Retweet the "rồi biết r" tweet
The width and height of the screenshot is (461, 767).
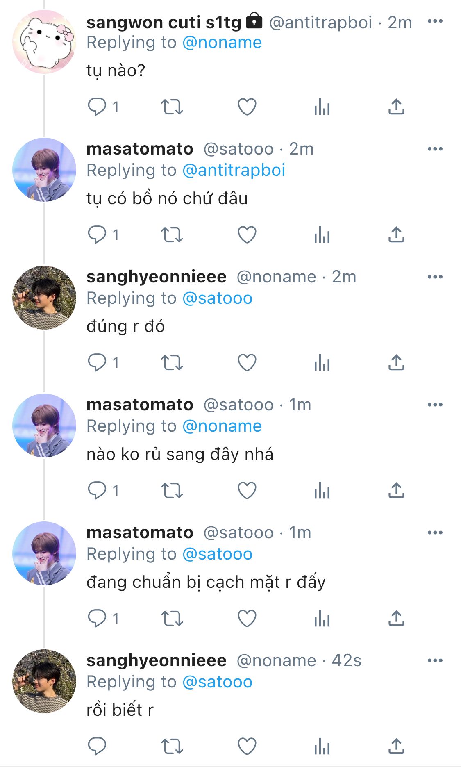pyautogui.click(x=172, y=746)
